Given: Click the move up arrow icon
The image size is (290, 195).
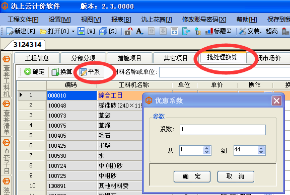Looking at the screenshot, I should pos(152,31).
